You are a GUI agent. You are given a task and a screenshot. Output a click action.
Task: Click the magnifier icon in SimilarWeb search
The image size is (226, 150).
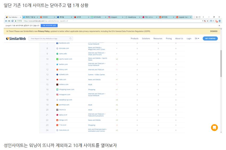coord(70,38)
